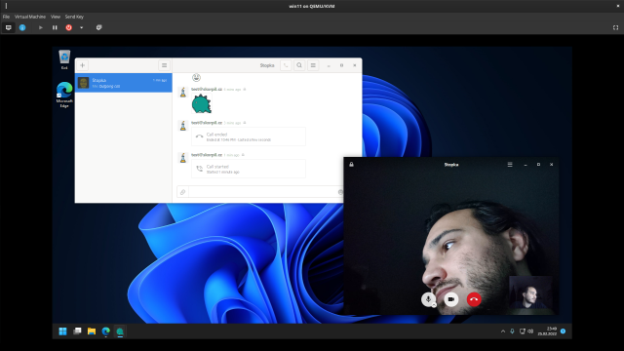Toggle the camera in the call
The image size is (624, 351).
tap(450, 299)
